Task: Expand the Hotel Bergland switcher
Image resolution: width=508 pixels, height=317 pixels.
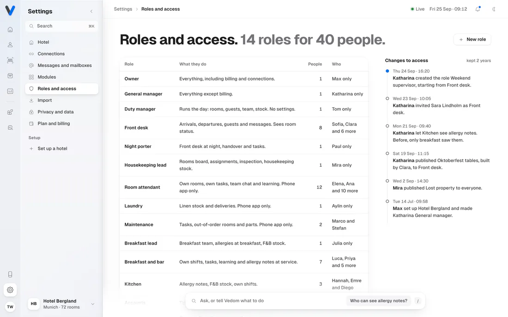Action: 61,304
